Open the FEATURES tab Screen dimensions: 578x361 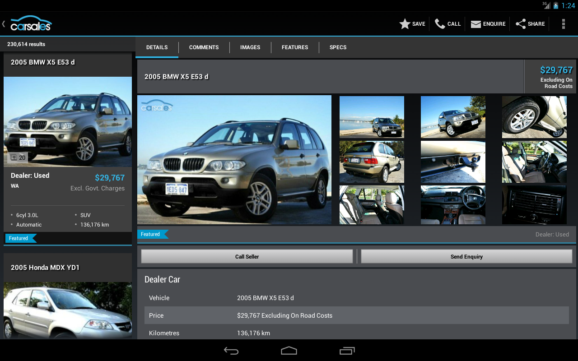click(x=295, y=47)
